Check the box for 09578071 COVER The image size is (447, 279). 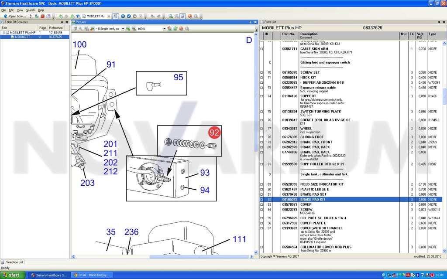[x=262, y=205]
